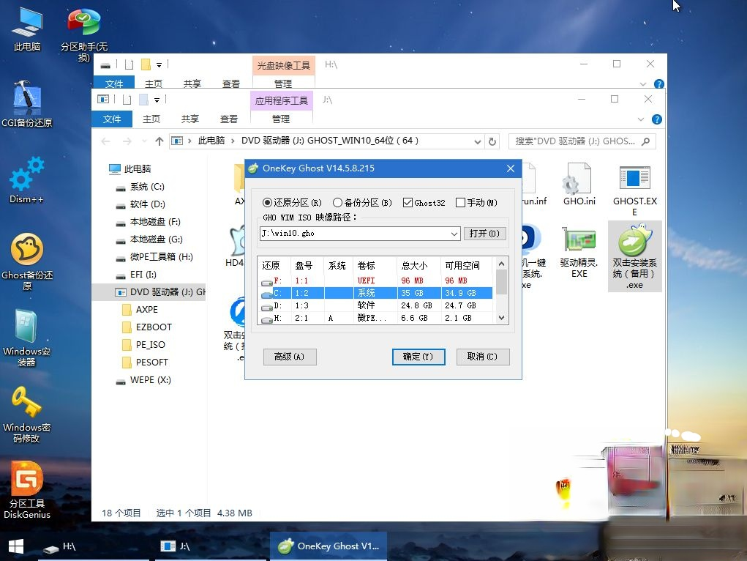This screenshot has width=747, height=561.
Task: Expand the address bar history dropdown
Action: click(477, 141)
